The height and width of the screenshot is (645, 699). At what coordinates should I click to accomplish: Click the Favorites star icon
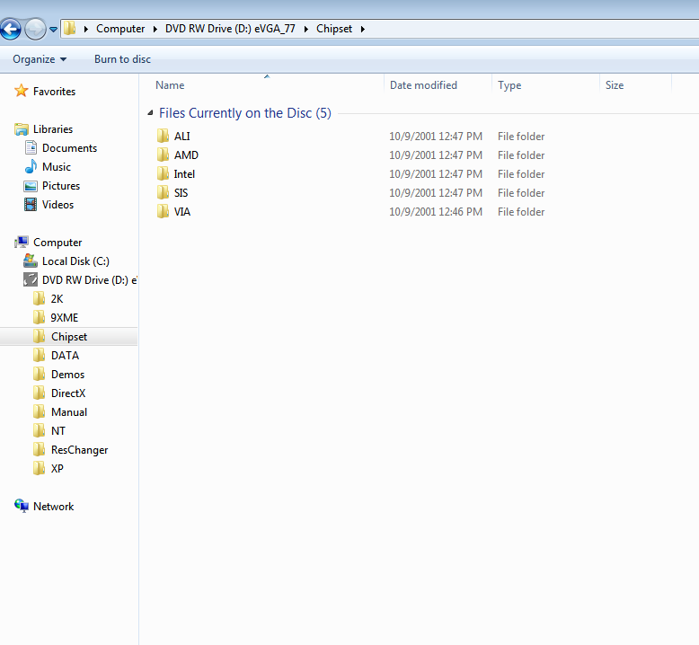point(22,92)
